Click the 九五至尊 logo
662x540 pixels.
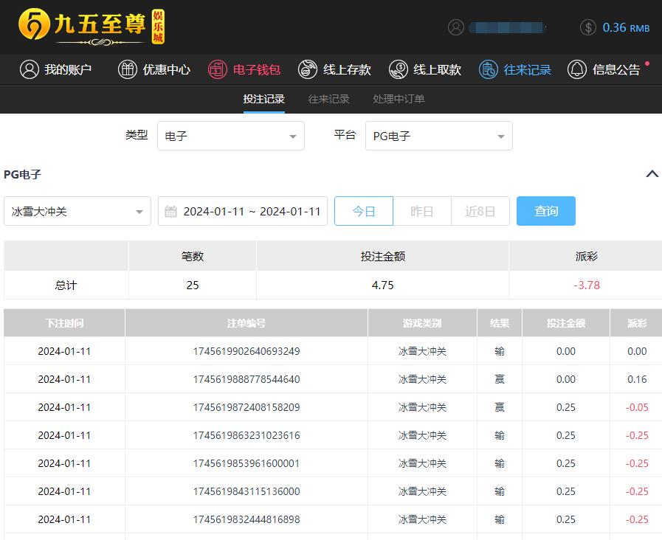point(92,27)
